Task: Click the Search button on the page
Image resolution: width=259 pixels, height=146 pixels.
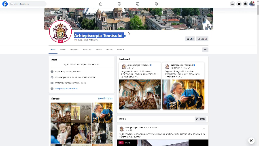Action: (x=202, y=39)
